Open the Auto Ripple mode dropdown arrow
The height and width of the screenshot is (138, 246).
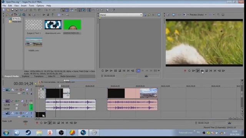[76, 10]
